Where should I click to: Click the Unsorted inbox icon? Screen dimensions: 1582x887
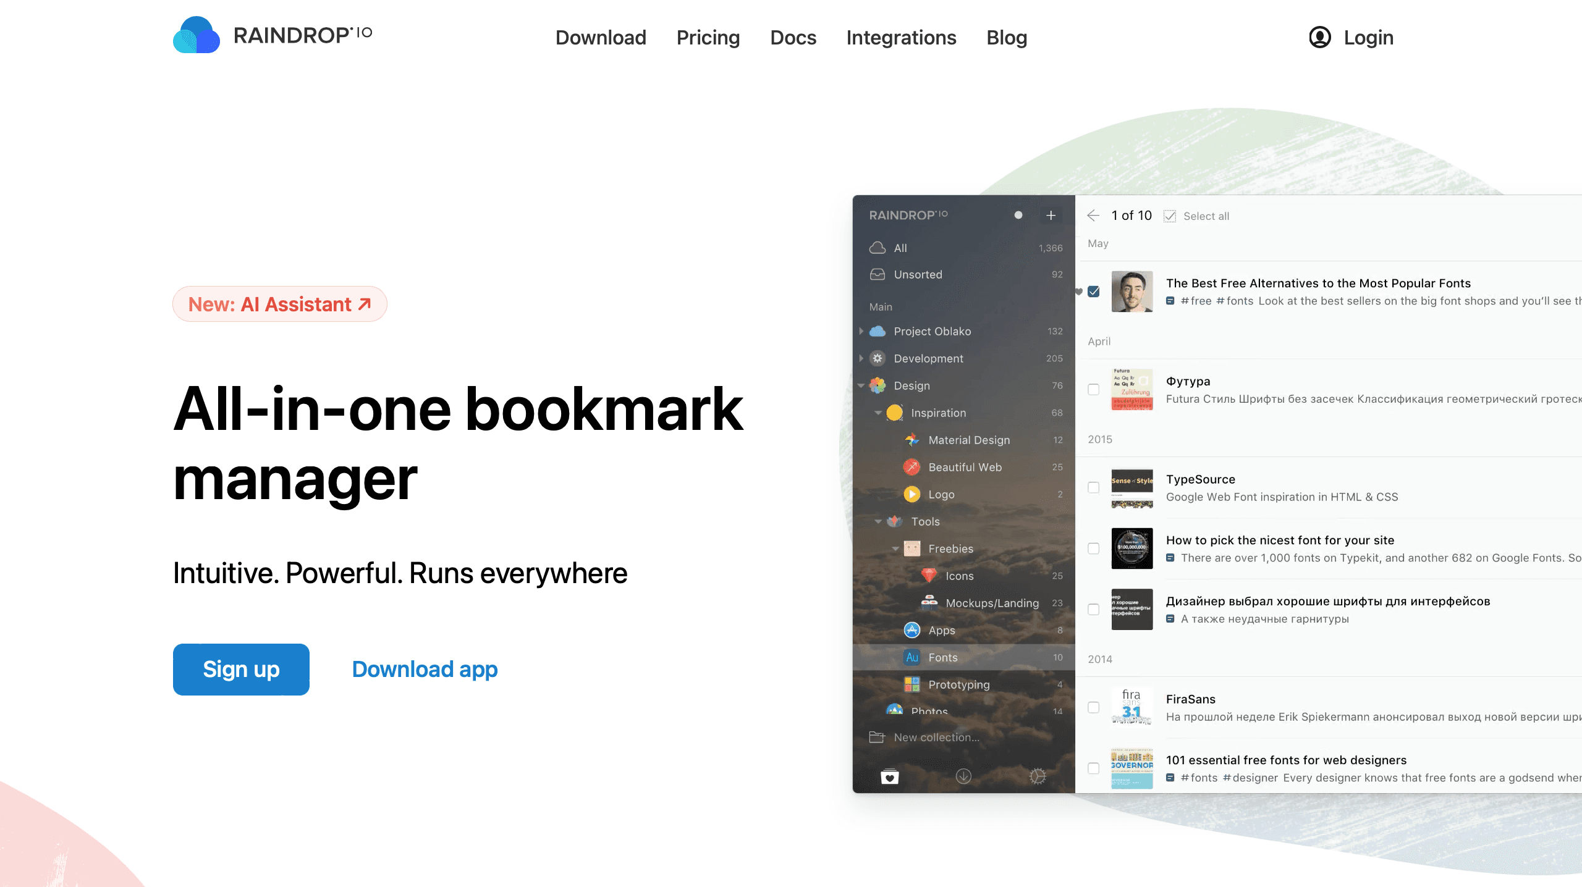point(878,274)
